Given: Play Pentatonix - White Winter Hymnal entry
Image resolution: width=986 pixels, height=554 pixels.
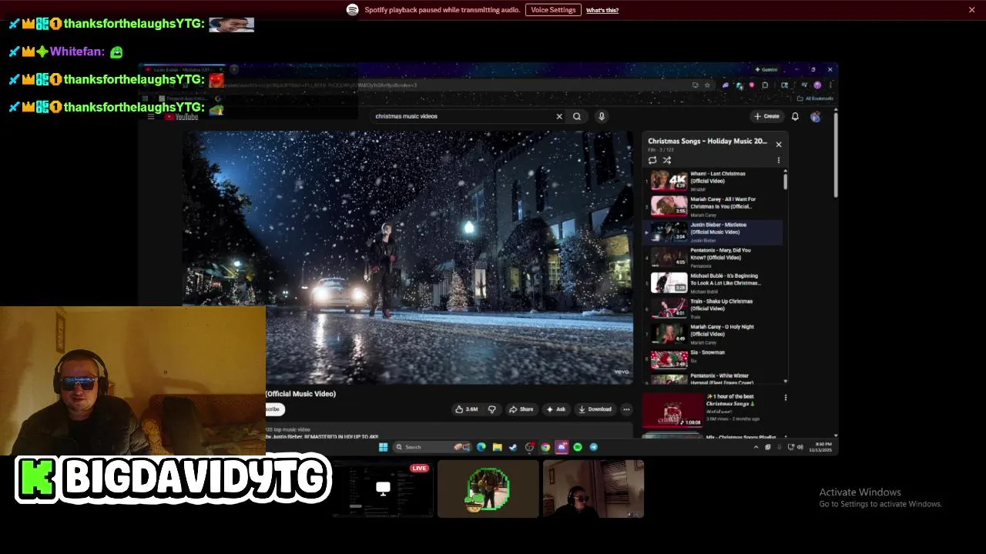Looking at the screenshot, I should pos(713,378).
